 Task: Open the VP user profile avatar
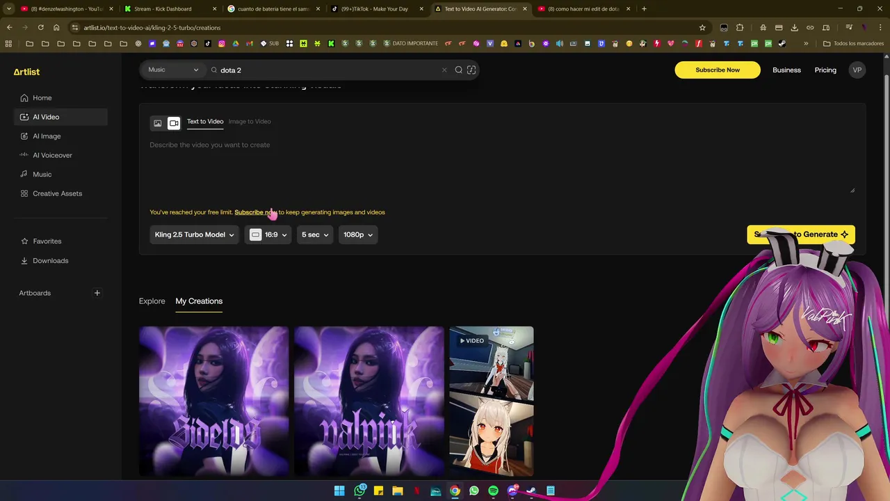click(x=857, y=70)
